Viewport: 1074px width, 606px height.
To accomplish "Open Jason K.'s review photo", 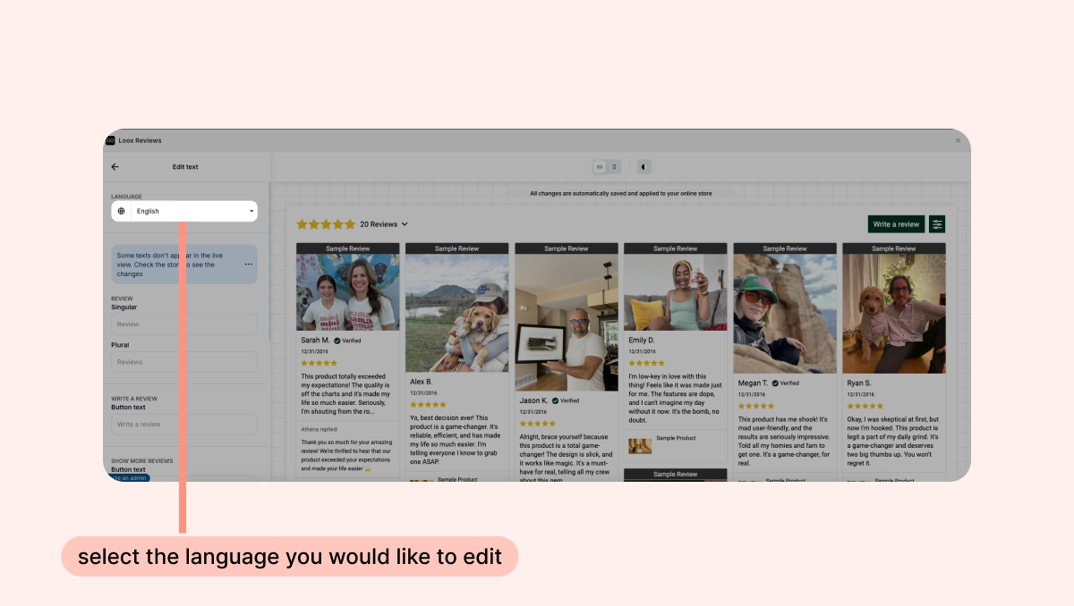I will (x=567, y=323).
